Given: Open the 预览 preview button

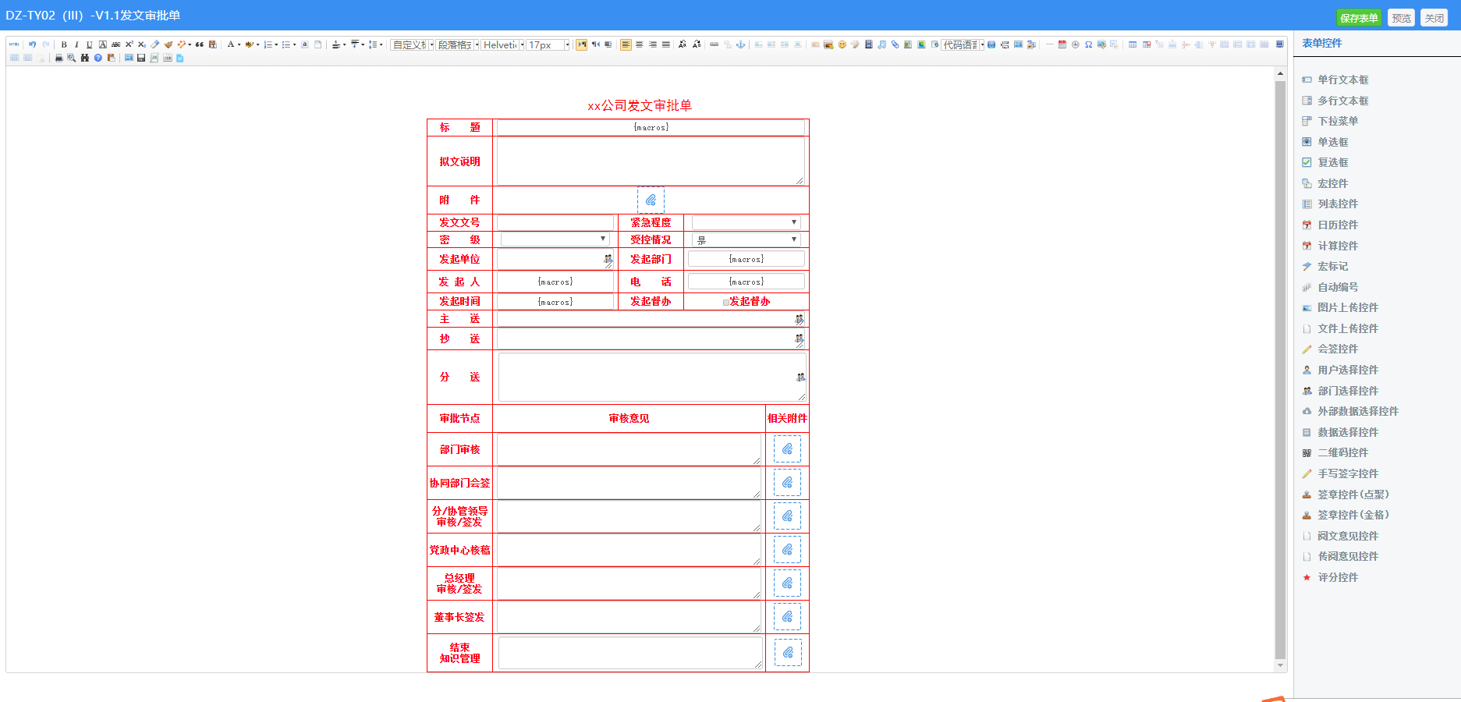Looking at the screenshot, I should pyautogui.click(x=1401, y=17).
